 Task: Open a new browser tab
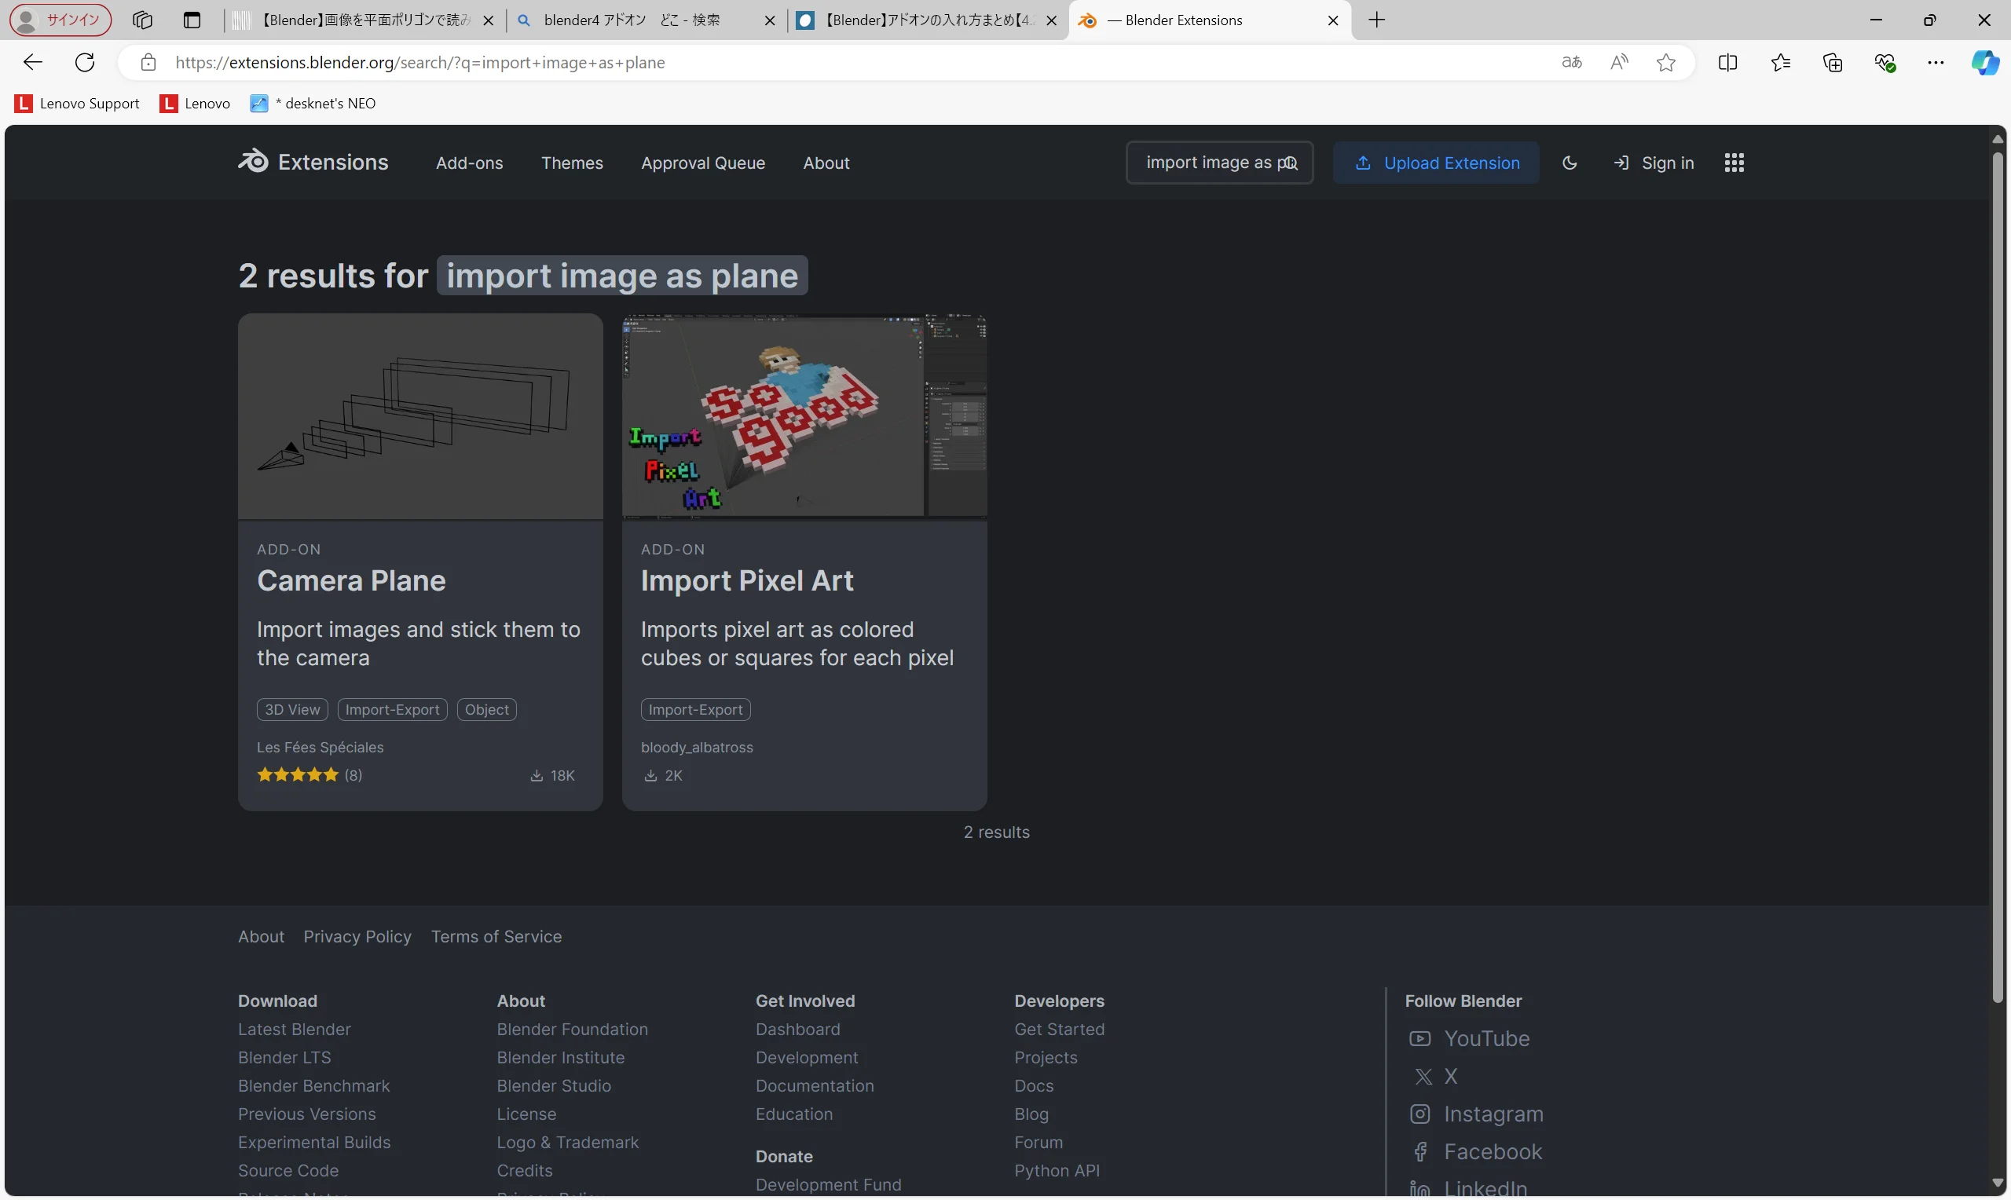click(1376, 20)
